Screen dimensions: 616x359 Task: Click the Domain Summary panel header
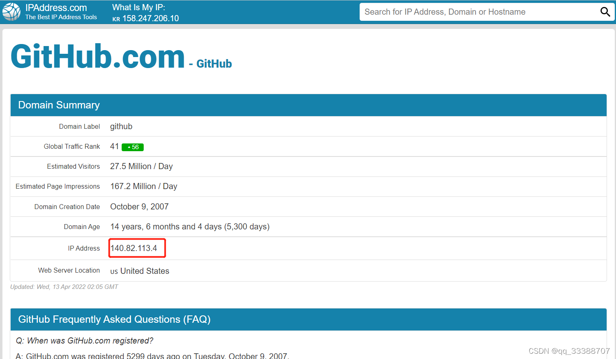pos(308,105)
